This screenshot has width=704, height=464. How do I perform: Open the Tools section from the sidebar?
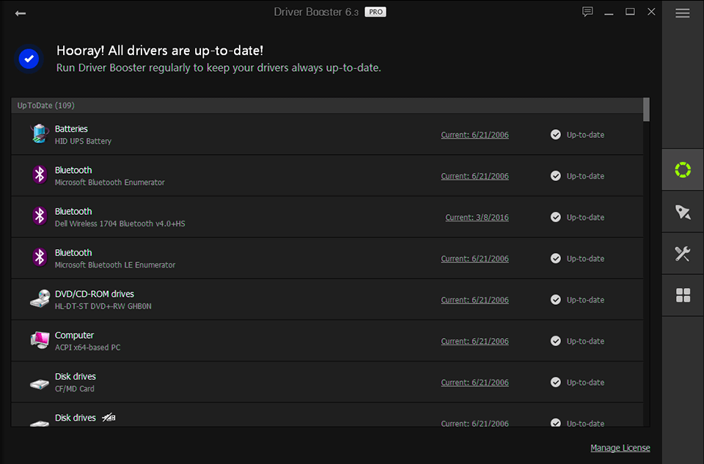coord(682,253)
